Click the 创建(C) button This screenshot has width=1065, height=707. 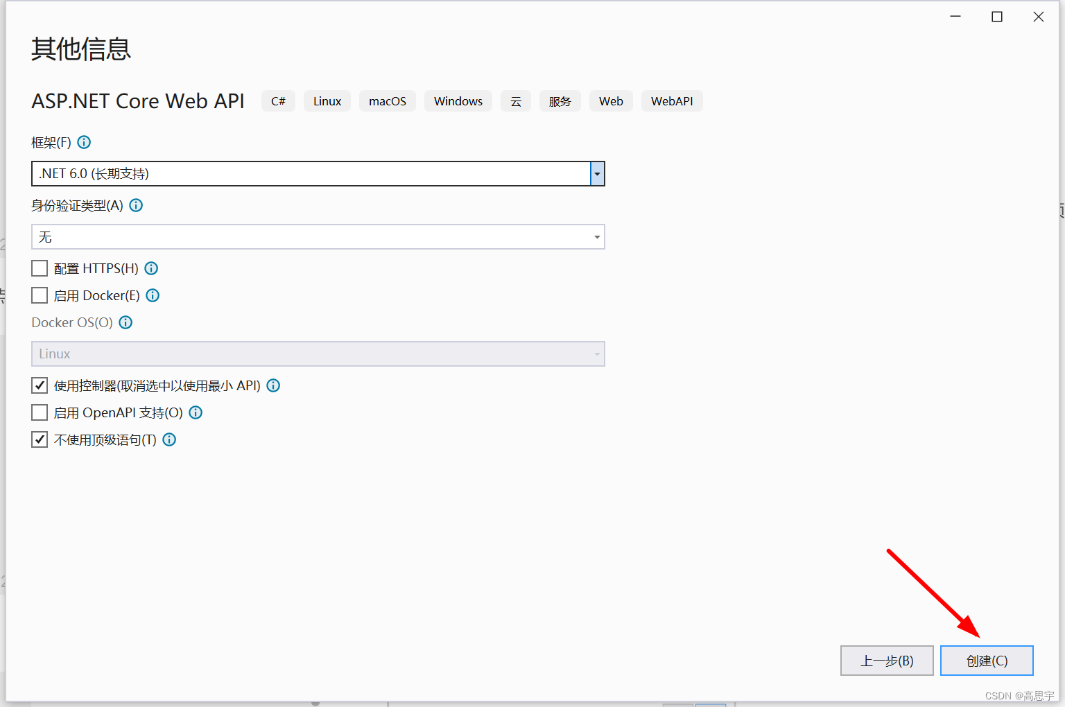(x=987, y=661)
